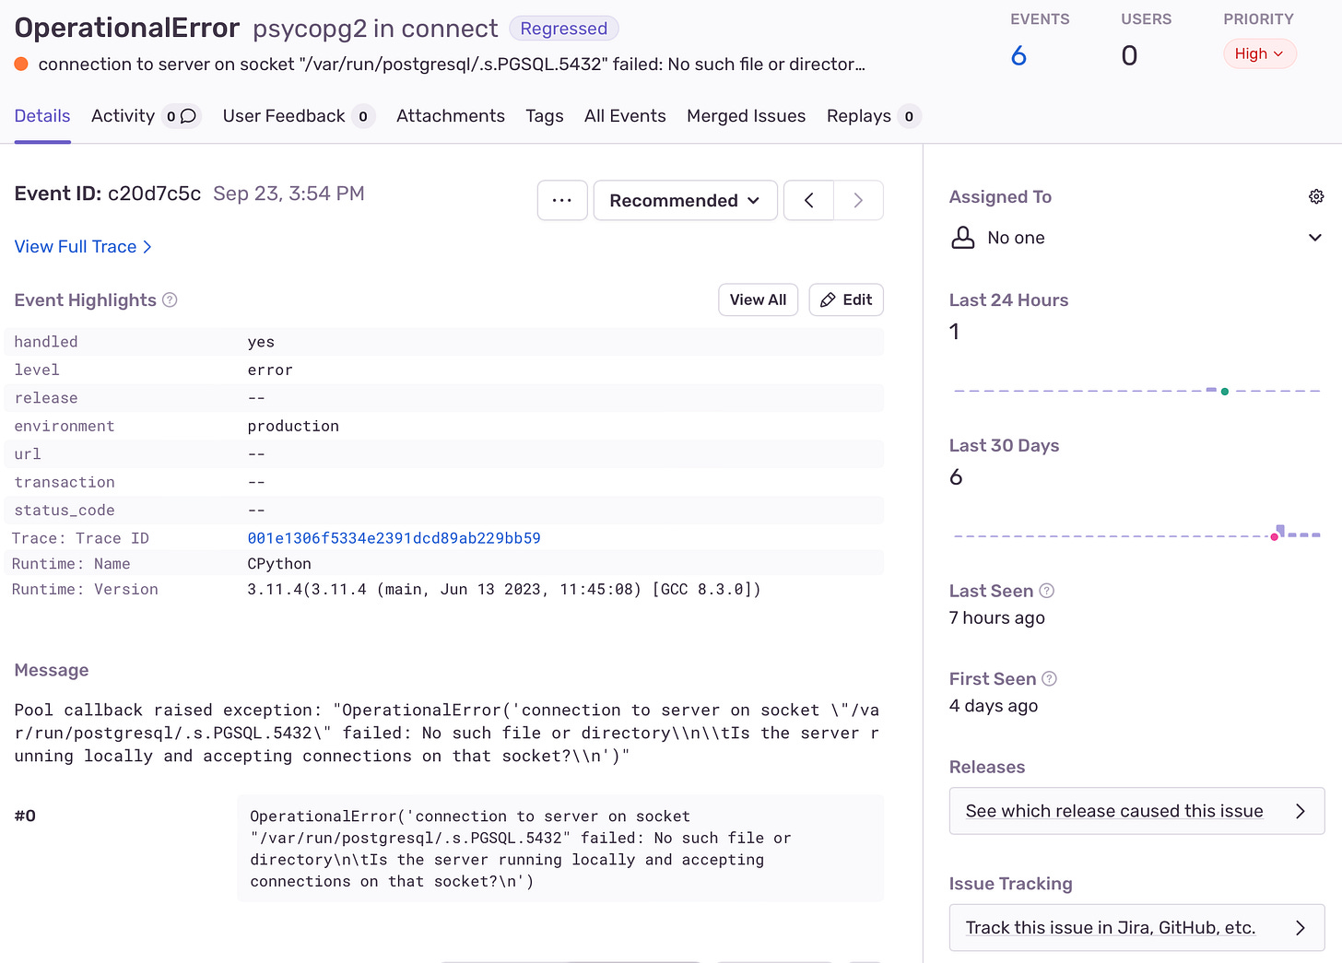Open assignee settings with the gear icon
Image resolution: width=1342 pixels, height=963 pixels.
click(x=1316, y=196)
